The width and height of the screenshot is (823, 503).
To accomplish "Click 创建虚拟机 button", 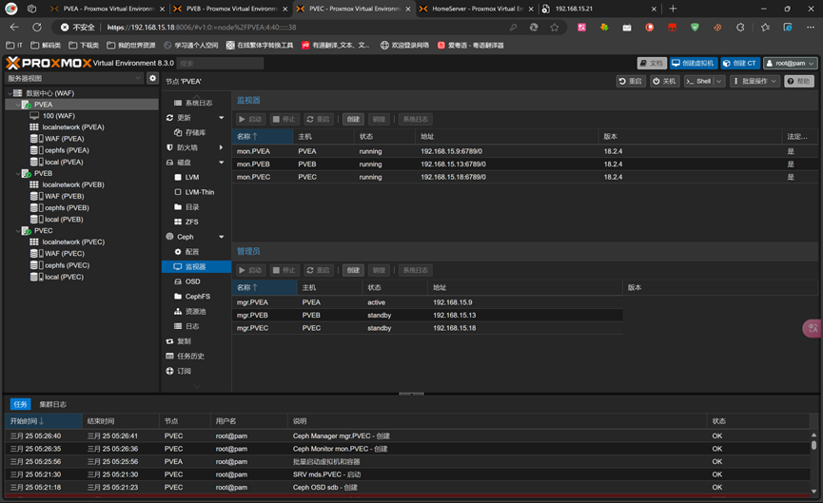I will (x=693, y=63).
